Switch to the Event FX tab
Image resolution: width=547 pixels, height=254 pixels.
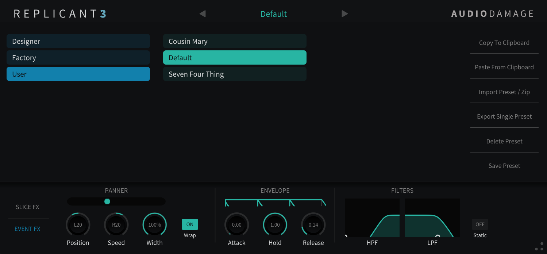(27, 229)
